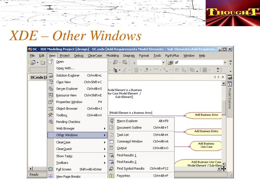Click the Object Browser menu icon
This screenshot has height=195, width=260.
click(x=51, y=108)
